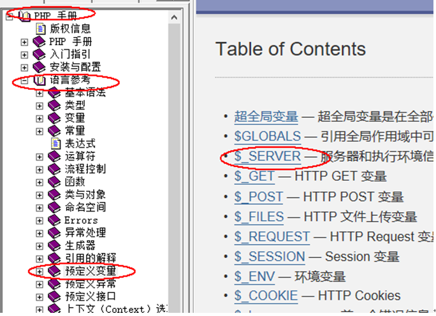
Task: Expand the 流程控制 tree node
Action: (40, 170)
